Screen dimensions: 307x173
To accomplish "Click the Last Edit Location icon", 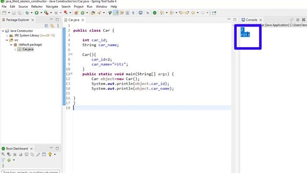I will [x=181, y=13].
